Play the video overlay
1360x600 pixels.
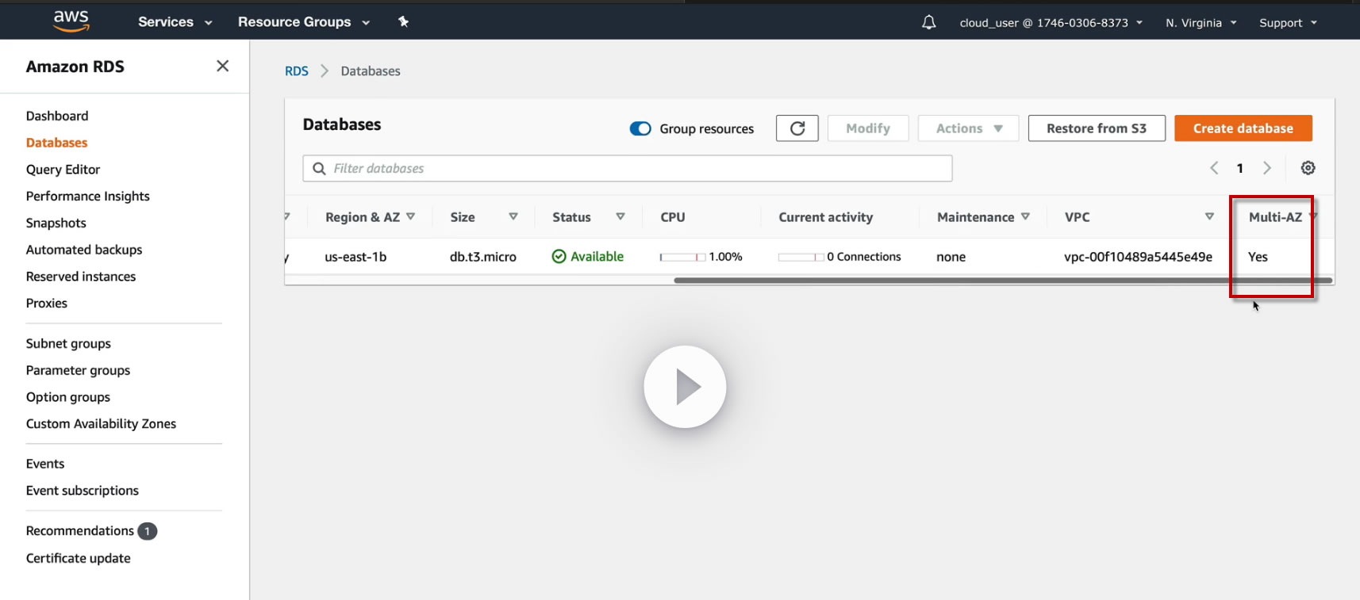(685, 387)
